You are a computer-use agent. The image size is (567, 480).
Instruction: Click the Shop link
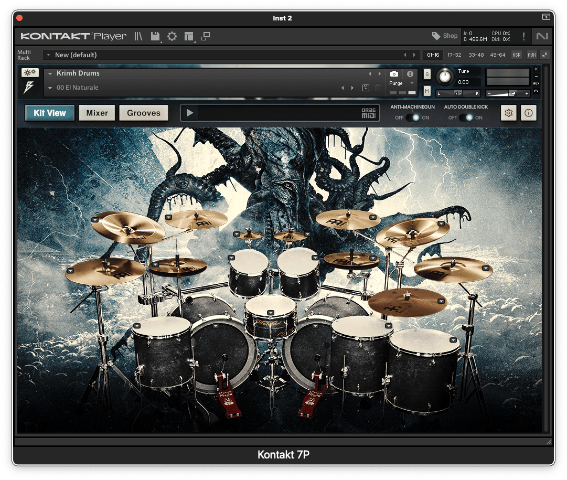[x=450, y=36]
